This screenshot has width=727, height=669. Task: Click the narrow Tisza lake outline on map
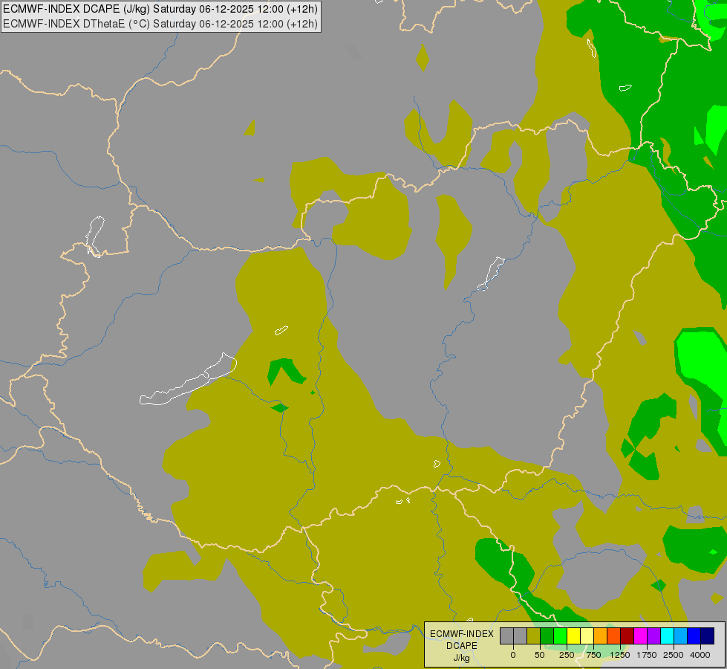click(x=492, y=274)
